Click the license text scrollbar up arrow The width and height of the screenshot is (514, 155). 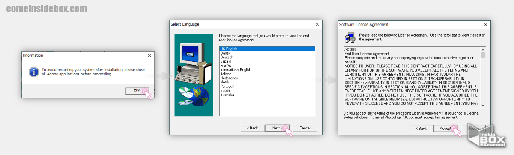pyautogui.click(x=483, y=49)
